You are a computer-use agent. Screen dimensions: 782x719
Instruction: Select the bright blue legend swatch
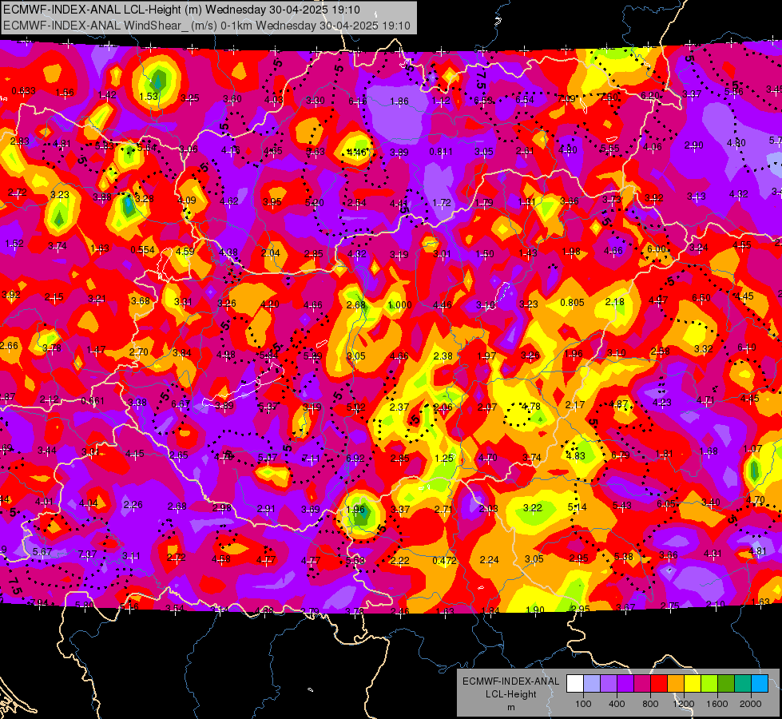coord(760,684)
